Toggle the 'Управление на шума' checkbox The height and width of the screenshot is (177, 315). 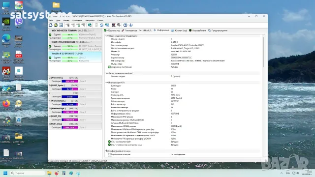[x=109, y=154]
